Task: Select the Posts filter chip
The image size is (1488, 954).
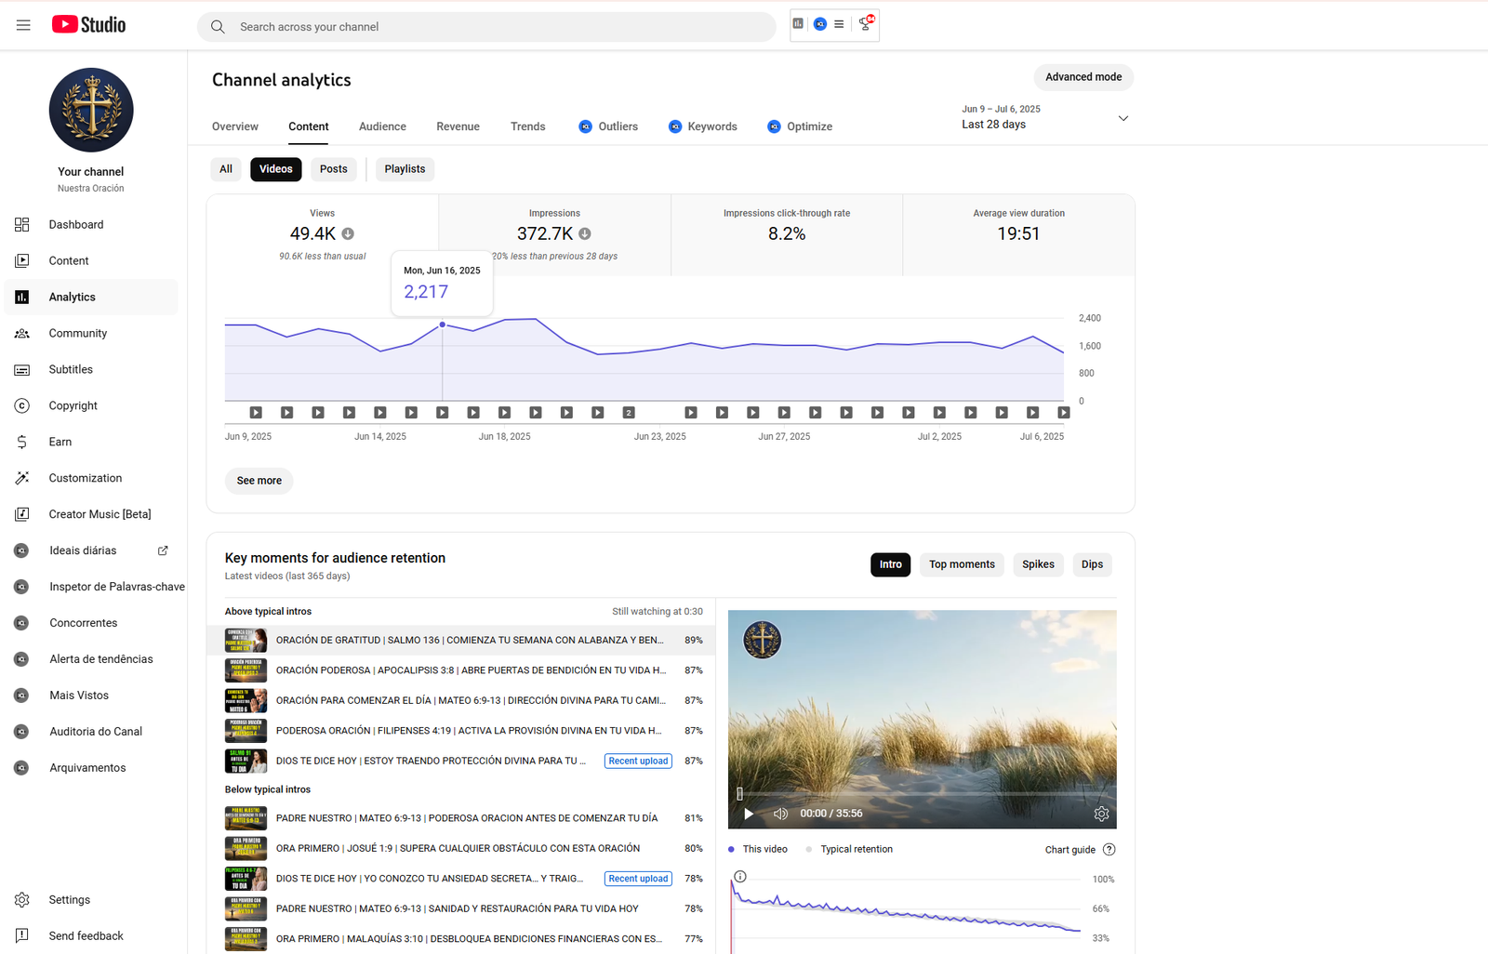Action: [334, 169]
